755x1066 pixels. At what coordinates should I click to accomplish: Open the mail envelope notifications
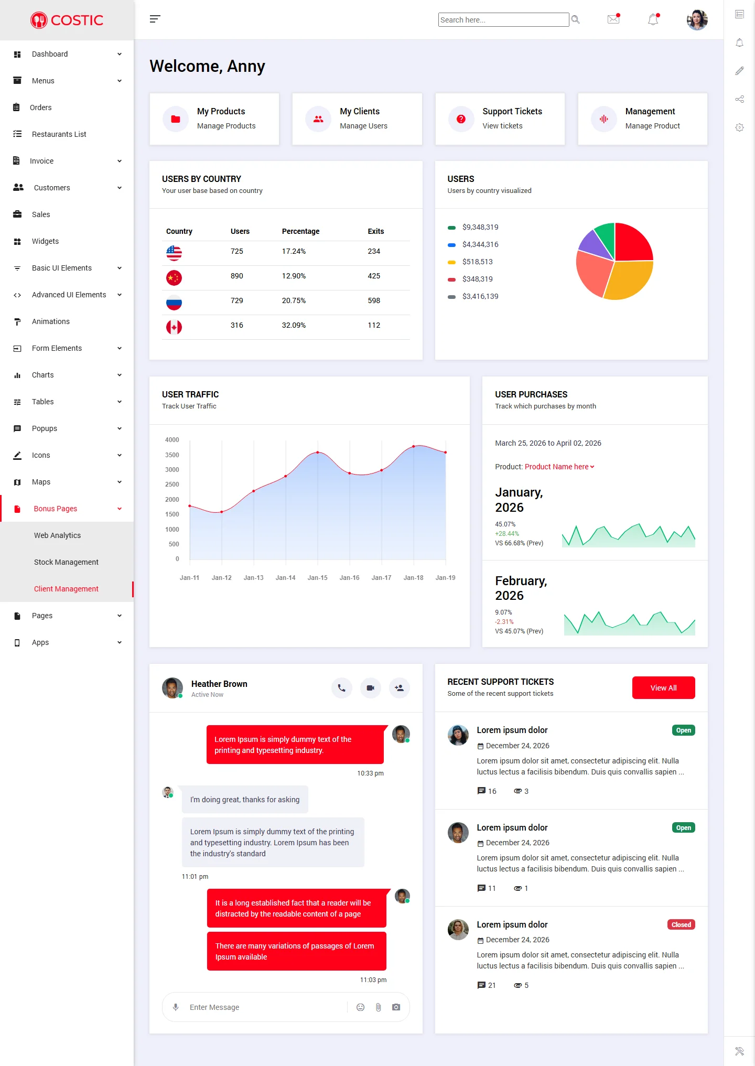coord(613,19)
